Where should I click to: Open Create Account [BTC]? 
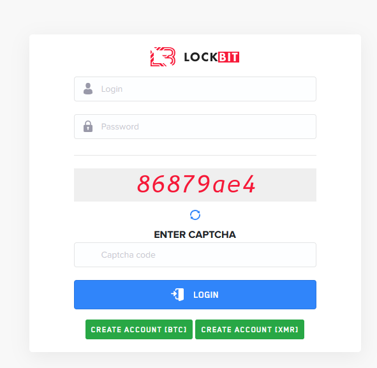point(139,329)
